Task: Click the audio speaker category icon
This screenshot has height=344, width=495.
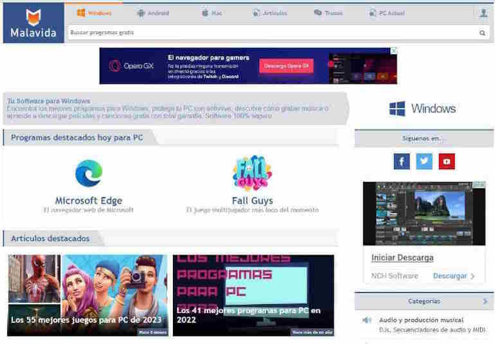Action: [367, 320]
